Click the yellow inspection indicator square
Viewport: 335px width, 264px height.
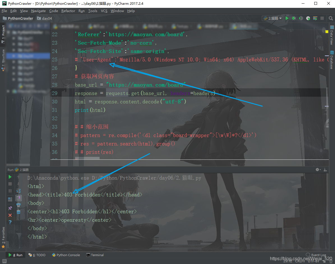tap(327, 32)
